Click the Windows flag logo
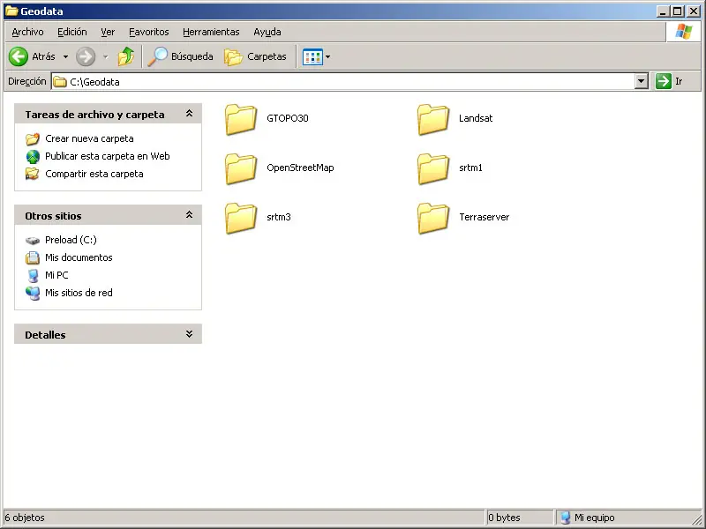Viewport: 706px width, 529px height. (x=683, y=32)
